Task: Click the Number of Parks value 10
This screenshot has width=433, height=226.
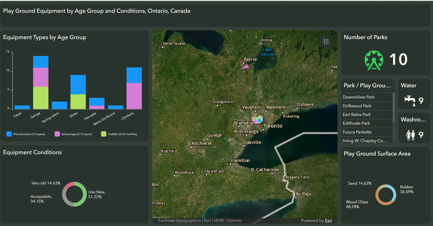Action: 398,59
